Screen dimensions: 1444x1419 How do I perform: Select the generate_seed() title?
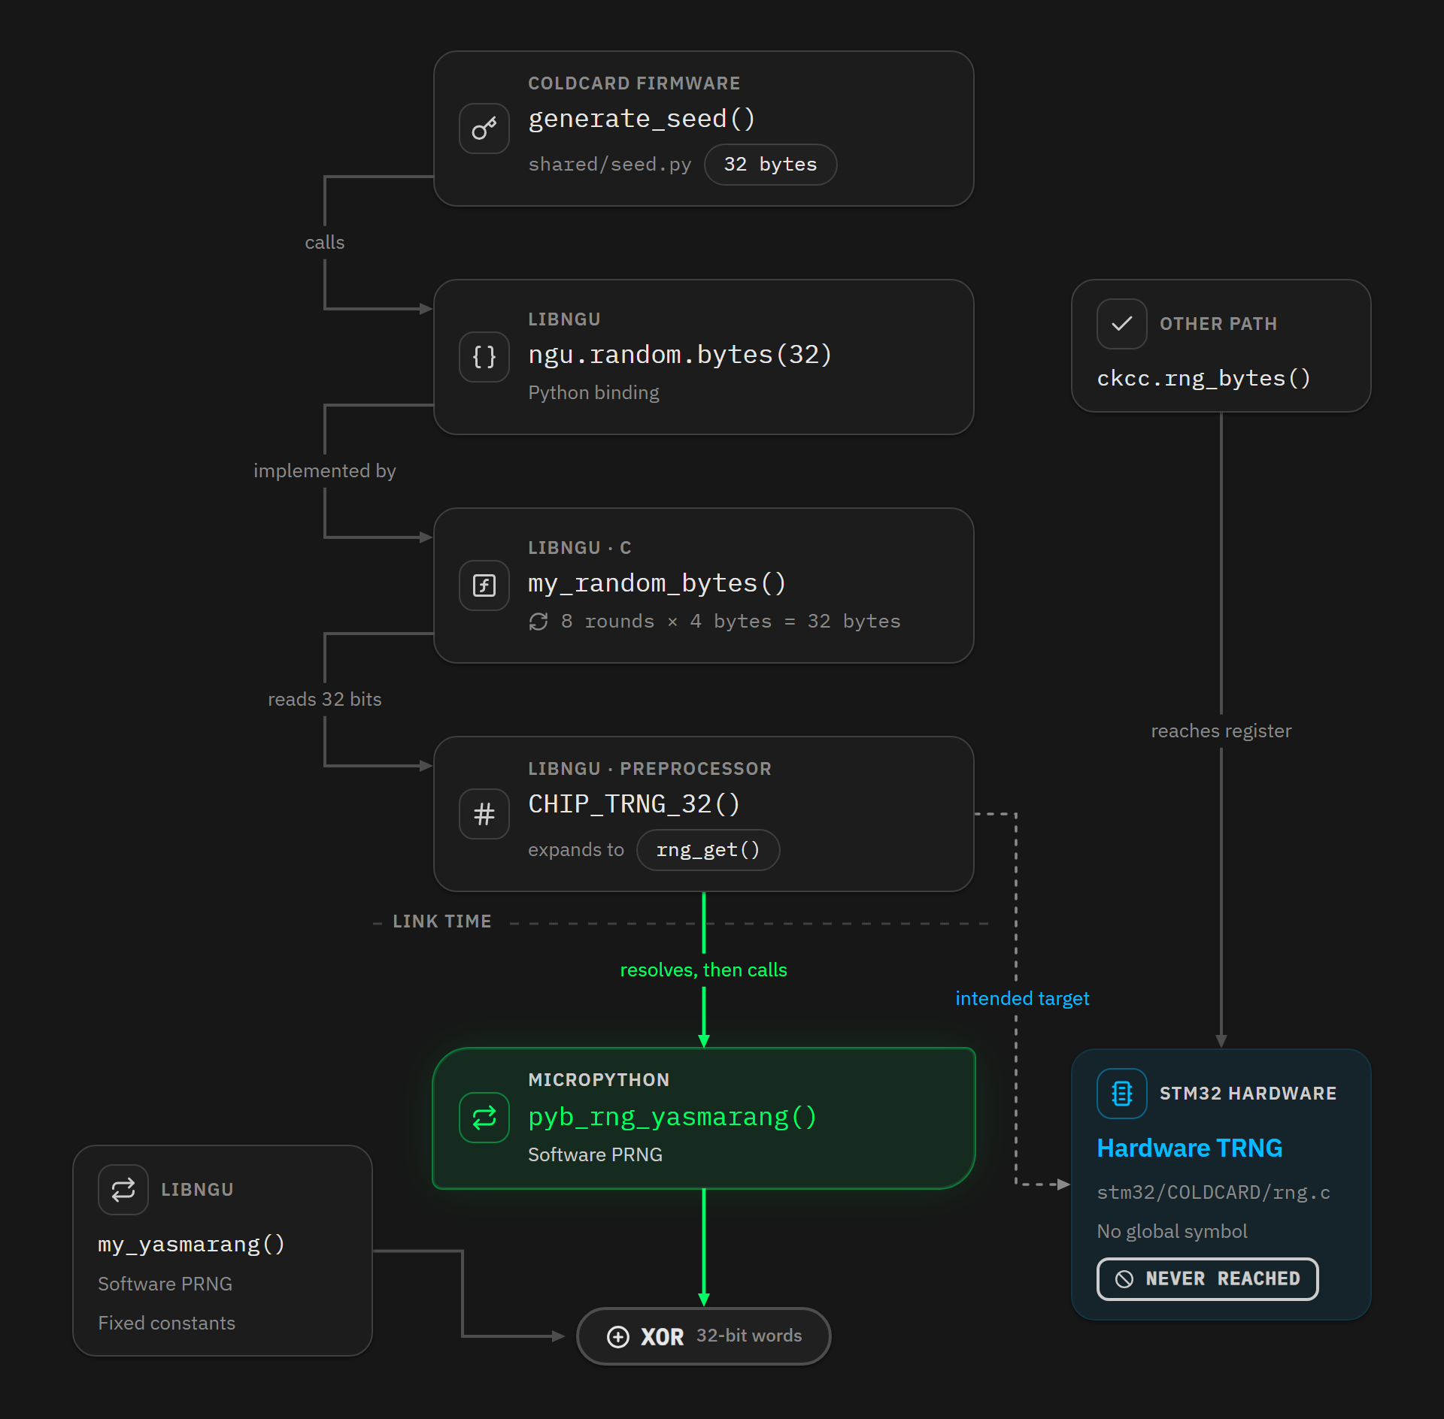[642, 119]
